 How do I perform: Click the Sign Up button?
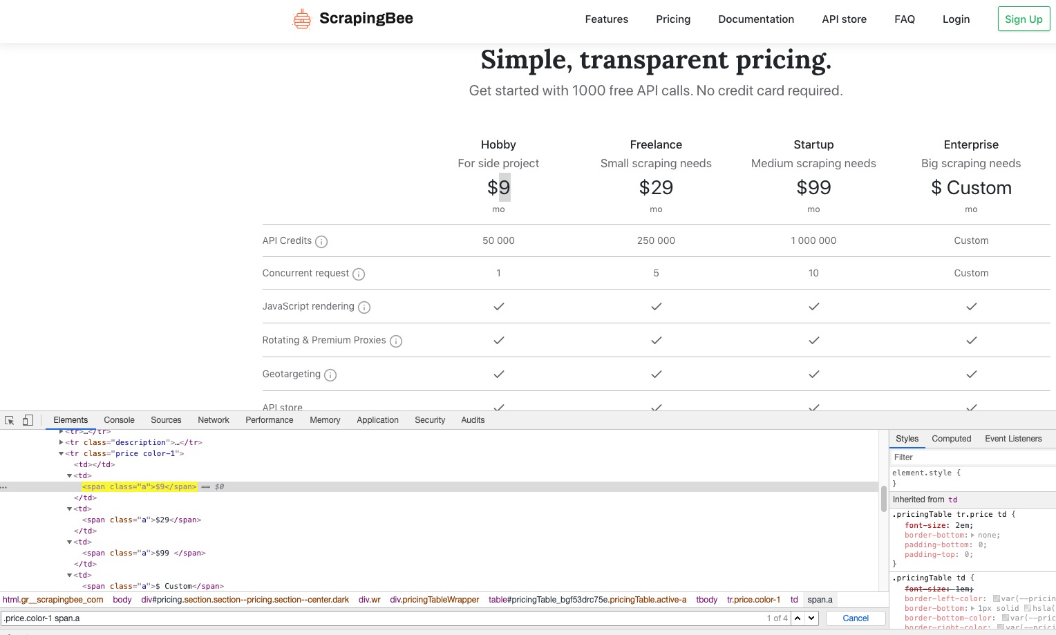click(x=1024, y=19)
